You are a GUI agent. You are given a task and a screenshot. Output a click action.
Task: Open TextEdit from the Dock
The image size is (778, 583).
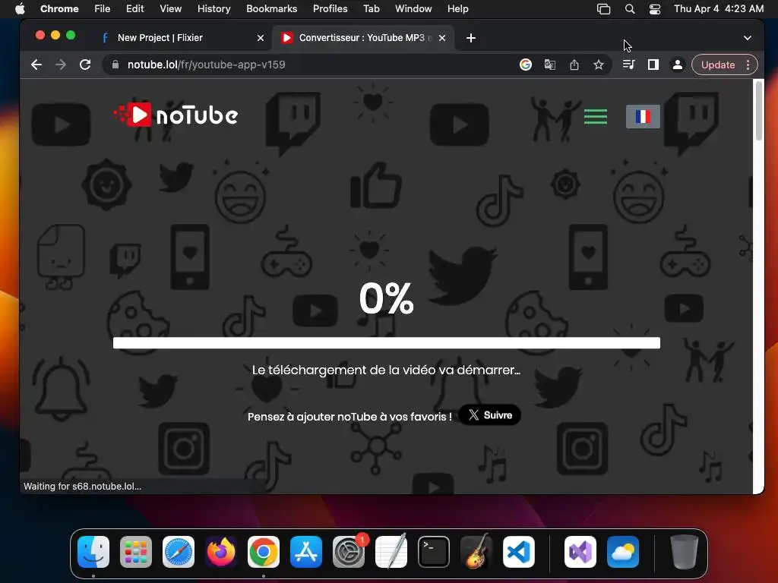pos(391,552)
